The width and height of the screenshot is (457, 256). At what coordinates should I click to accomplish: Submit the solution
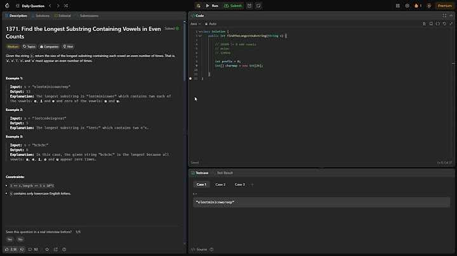(232, 6)
